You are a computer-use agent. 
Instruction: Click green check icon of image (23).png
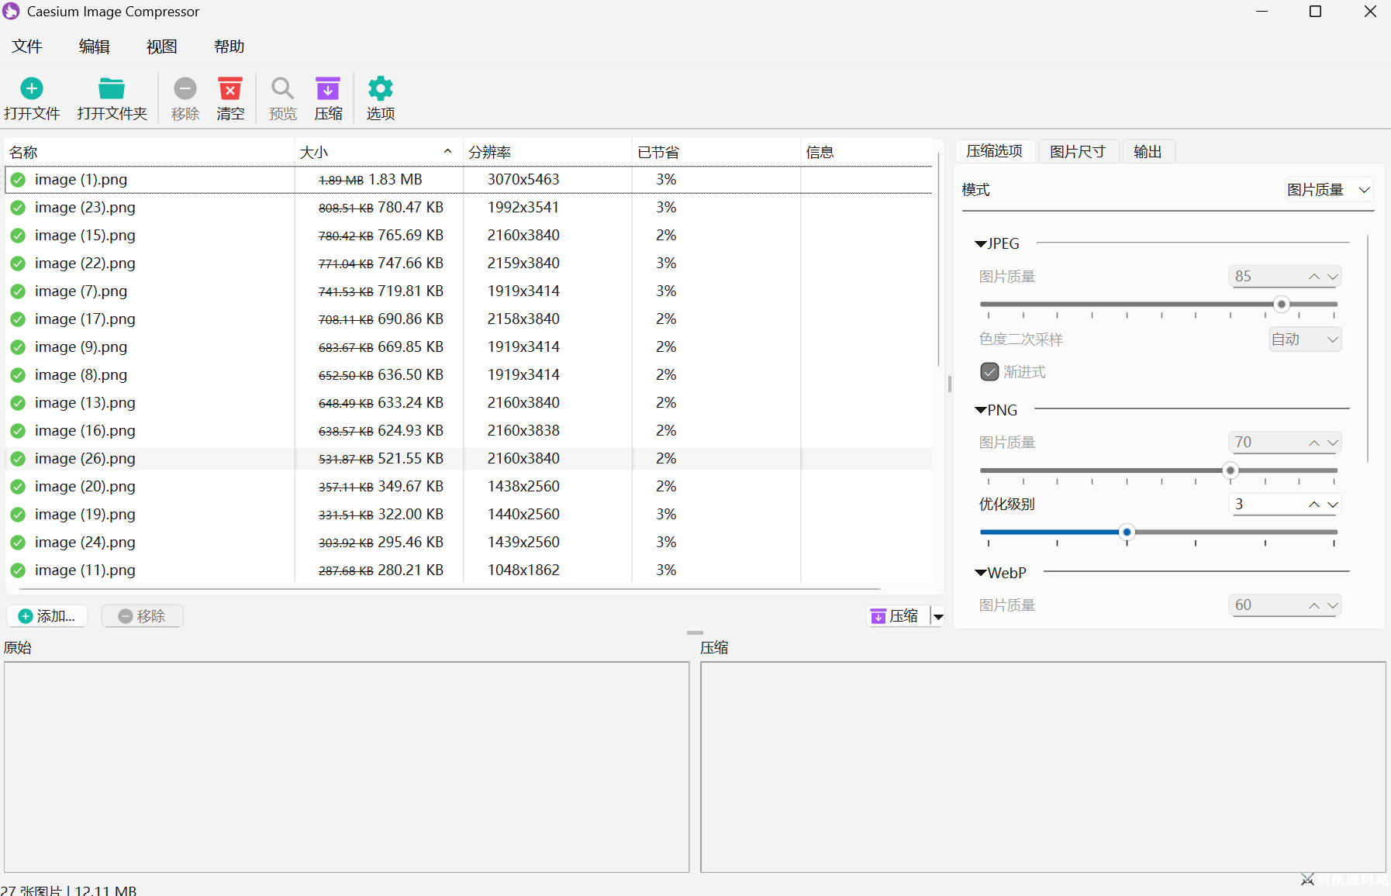pos(18,208)
